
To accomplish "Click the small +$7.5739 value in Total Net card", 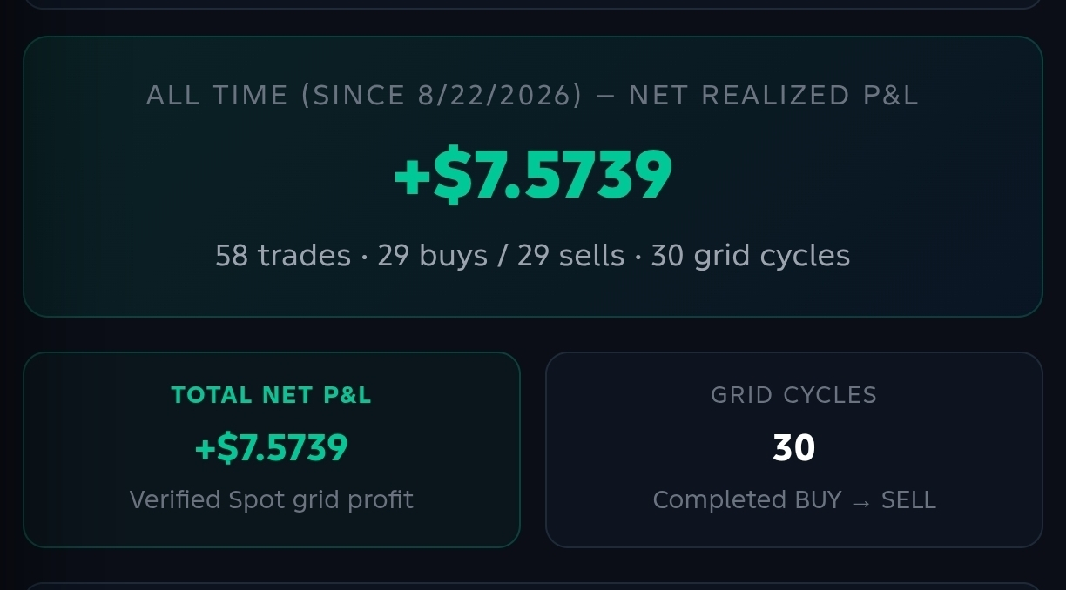I will (x=272, y=448).
